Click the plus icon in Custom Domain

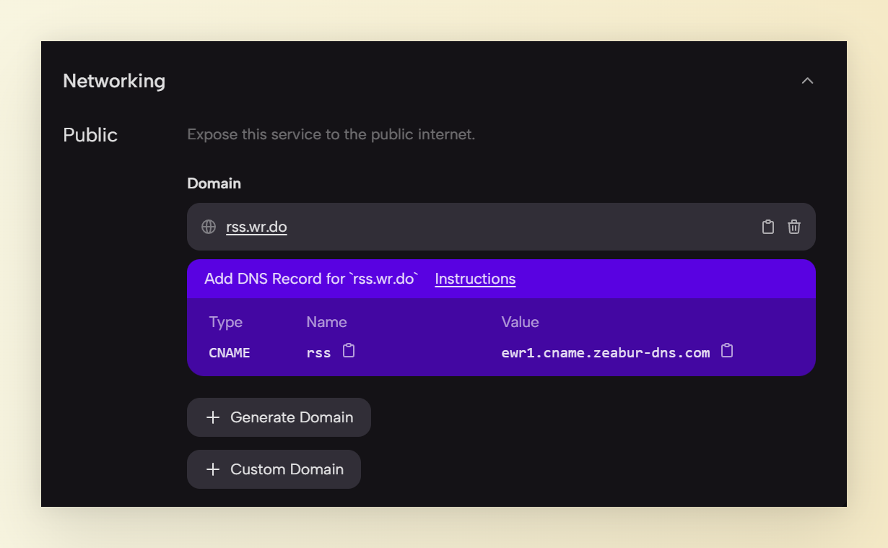pyautogui.click(x=213, y=469)
